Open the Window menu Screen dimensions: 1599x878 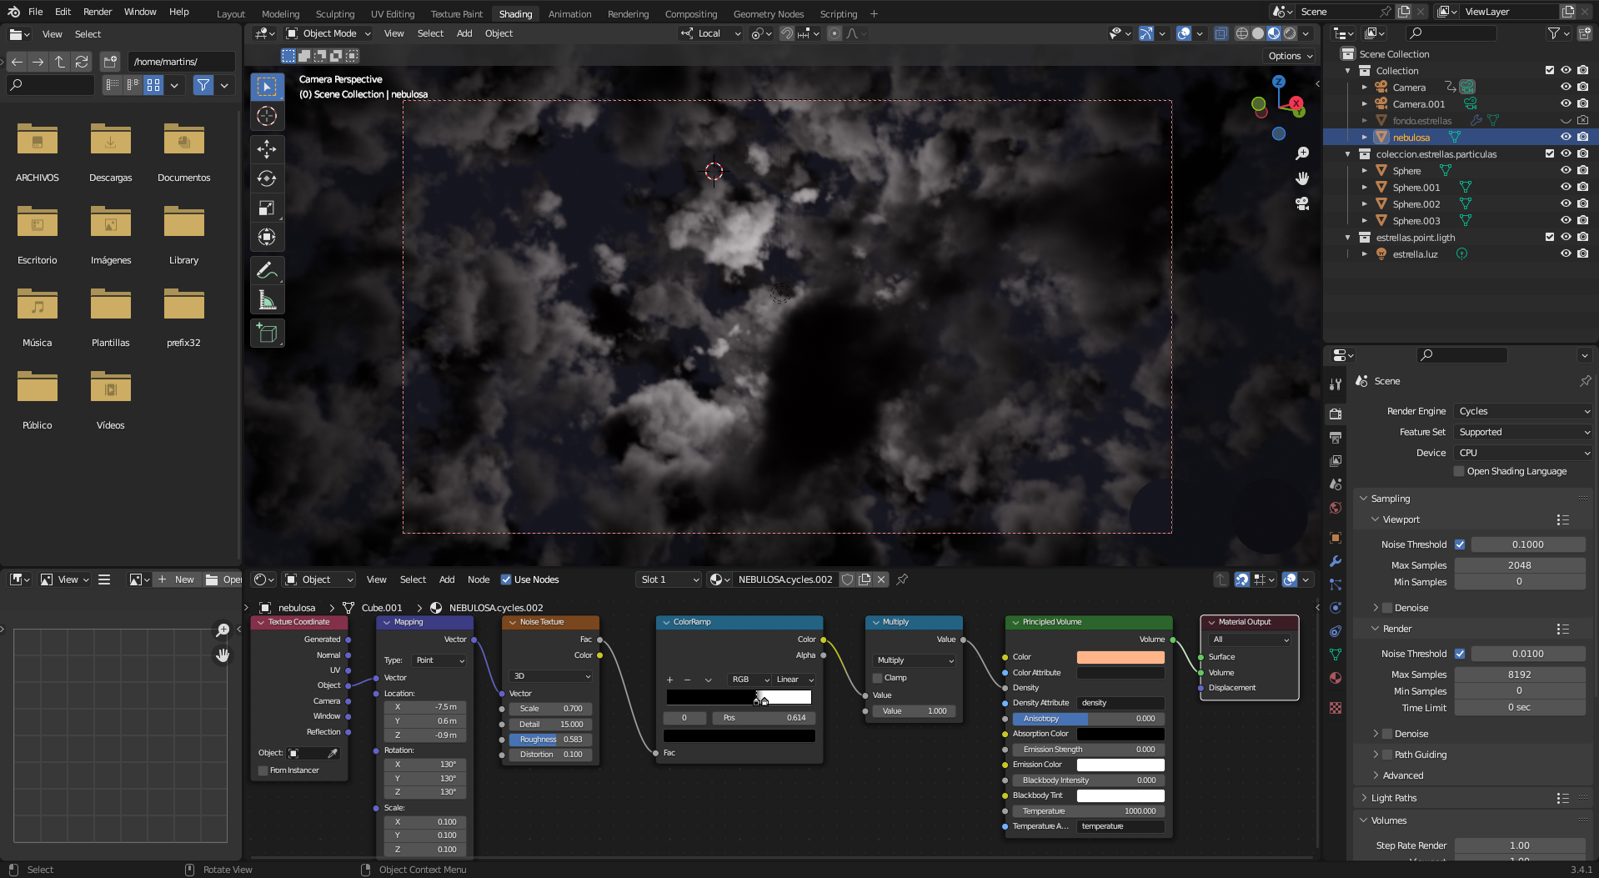[x=140, y=12]
